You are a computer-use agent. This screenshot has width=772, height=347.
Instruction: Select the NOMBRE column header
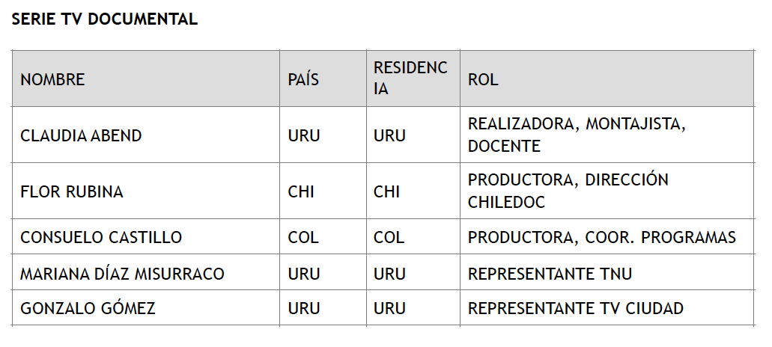click(x=146, y=79)
